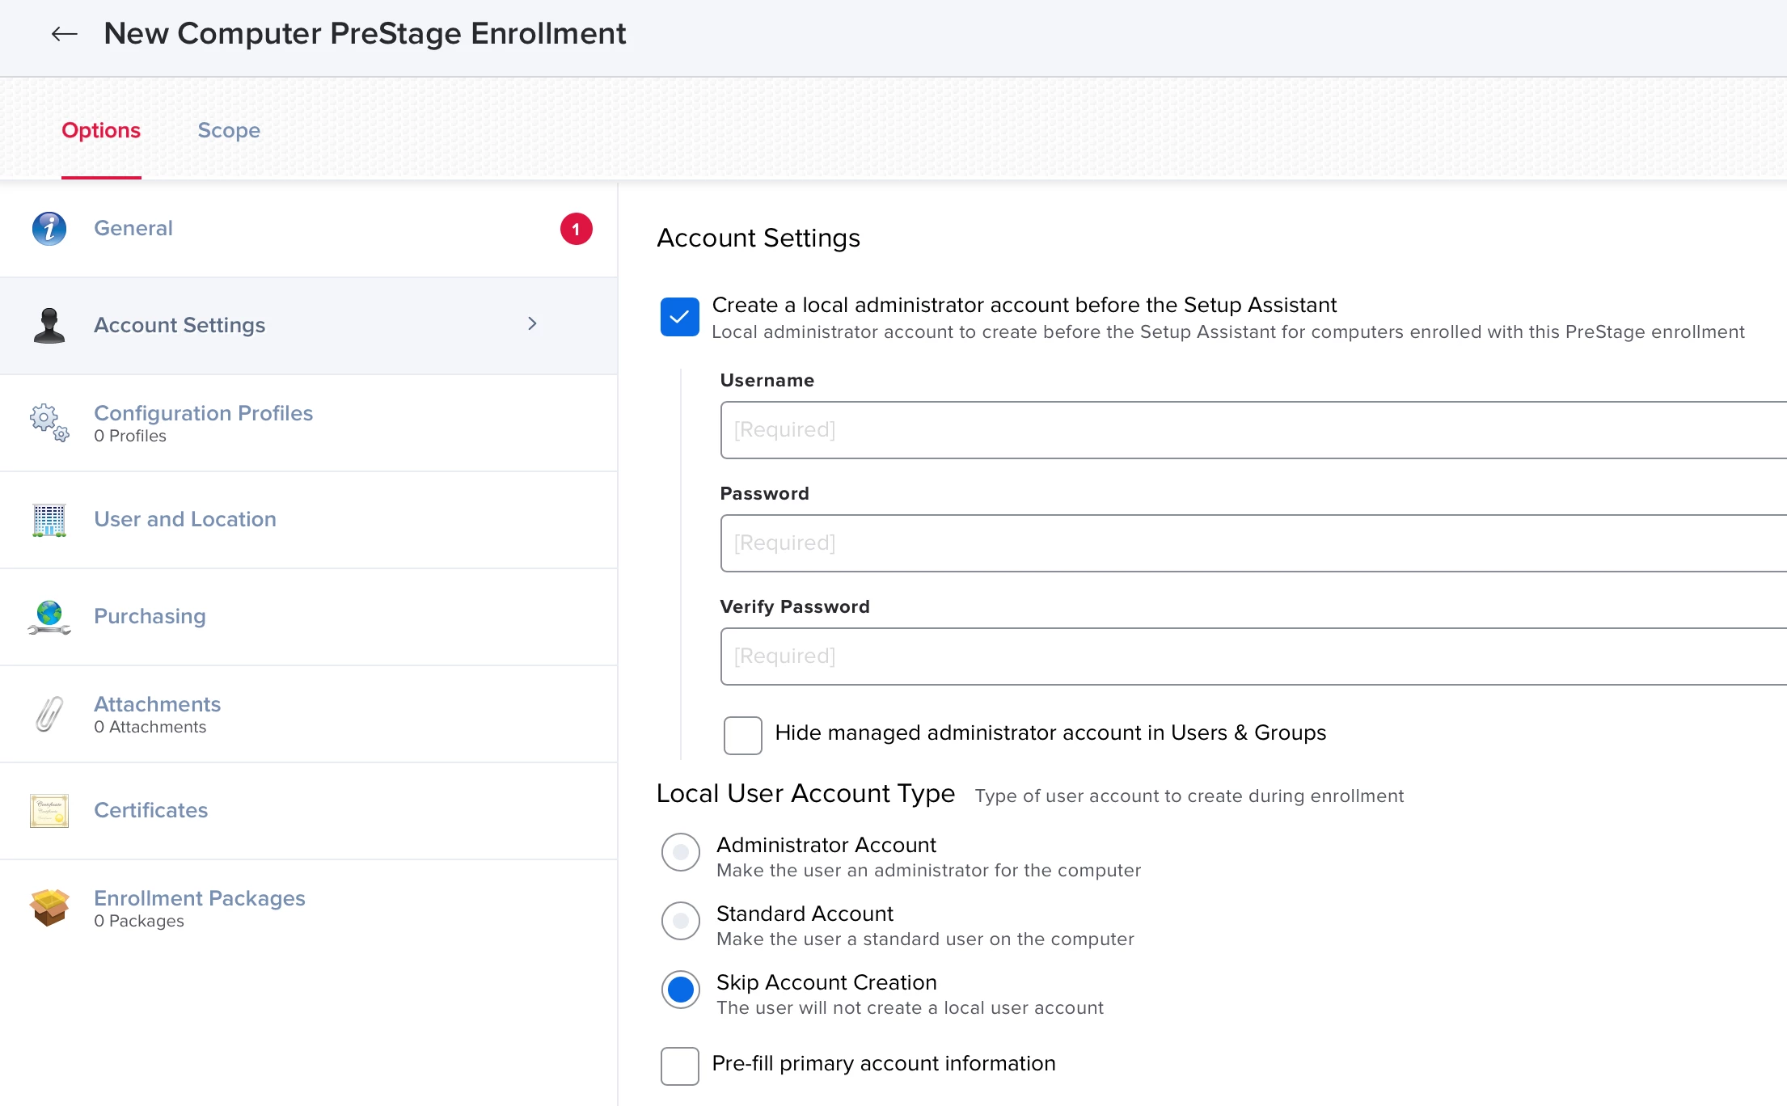
Task: Check Pre-fill primary account information
Action: coord(679,1066)
